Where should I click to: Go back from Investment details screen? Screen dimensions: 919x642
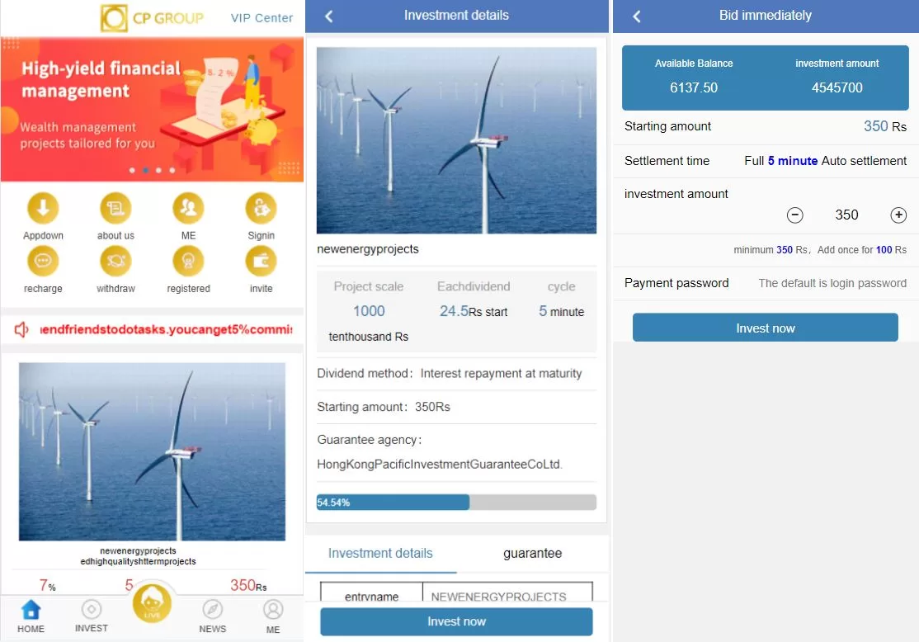pos(329,17)
